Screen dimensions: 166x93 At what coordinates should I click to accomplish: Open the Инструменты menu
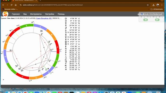coord(36,14)
